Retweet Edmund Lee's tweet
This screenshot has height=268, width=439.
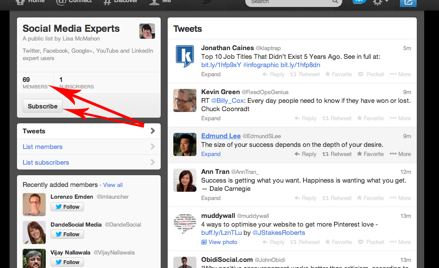click(337, 154)
